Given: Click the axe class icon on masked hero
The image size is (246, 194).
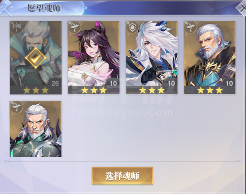Looking at the screenshot, I should [16, 27].
